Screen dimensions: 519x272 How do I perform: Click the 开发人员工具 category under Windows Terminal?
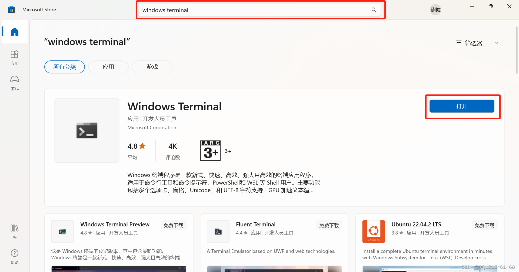159,119
